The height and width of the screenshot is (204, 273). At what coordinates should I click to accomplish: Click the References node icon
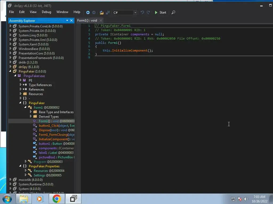(x=25, y=89)
